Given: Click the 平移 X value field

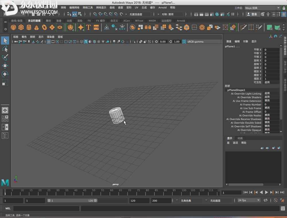Looking at the screenshot, I should pyautogui.click(x=271, y=50).
